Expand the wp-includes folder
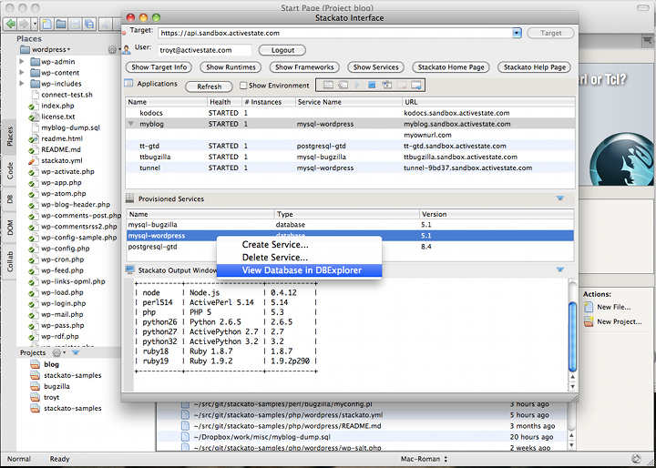656x468 pixels. point(22,83)
